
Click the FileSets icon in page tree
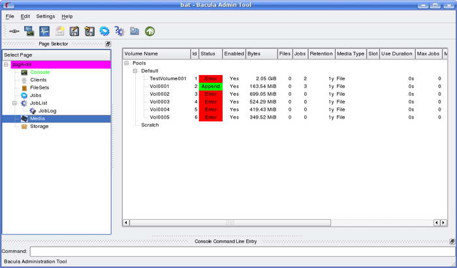[24, 87]
